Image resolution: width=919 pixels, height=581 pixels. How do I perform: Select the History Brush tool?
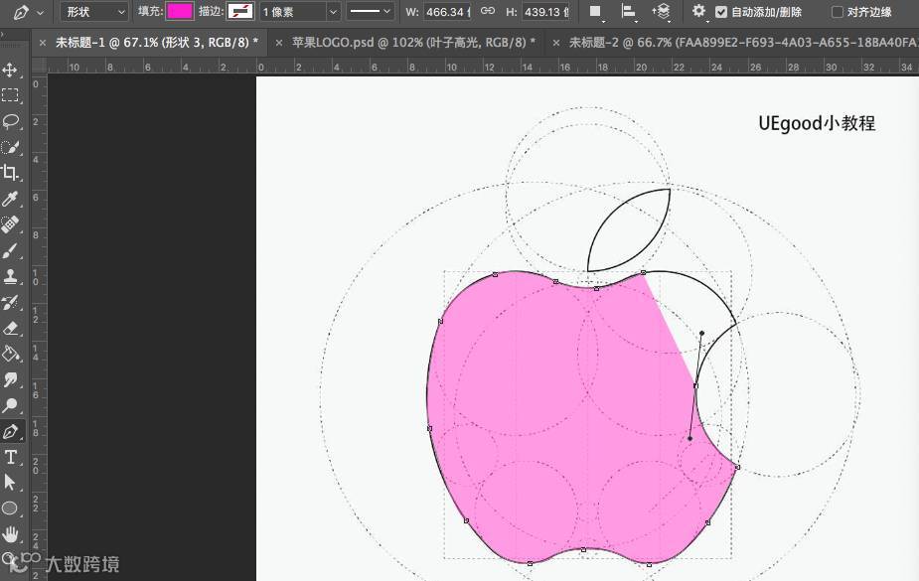coord(10,302)
